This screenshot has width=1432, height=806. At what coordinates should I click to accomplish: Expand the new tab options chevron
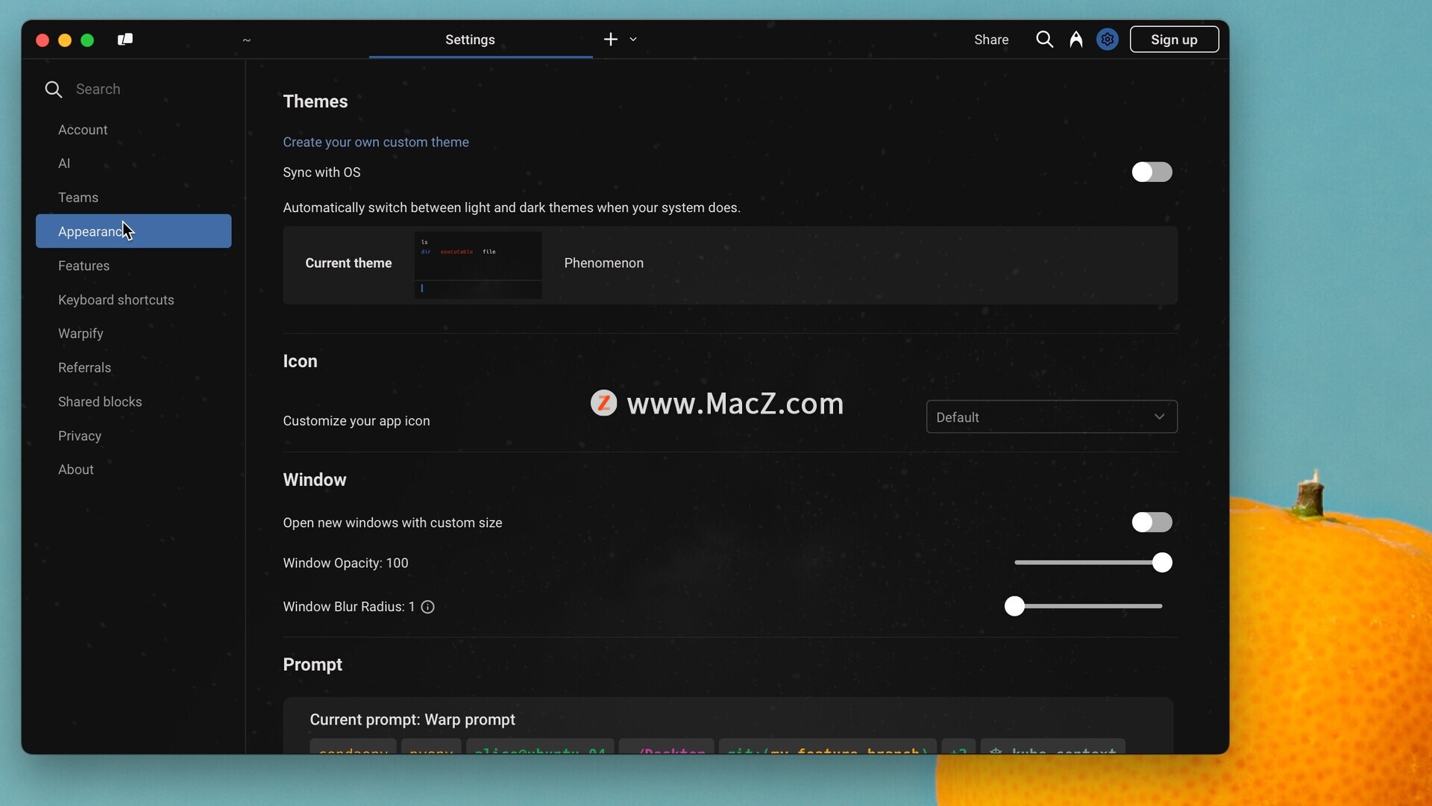pyautogui.click(x=633, y=40)
